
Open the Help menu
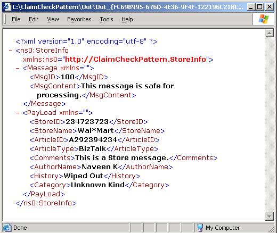[127, 19]
